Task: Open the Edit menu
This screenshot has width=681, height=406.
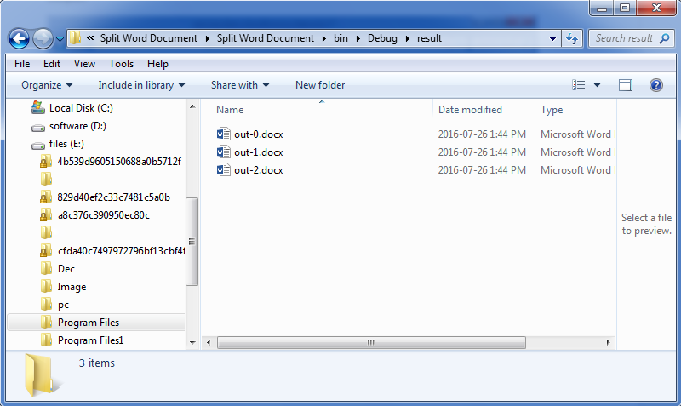Action: tap(52, 64)
